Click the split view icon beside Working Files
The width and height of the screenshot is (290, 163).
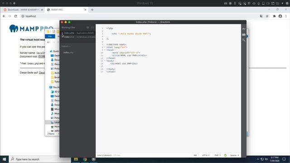tap(92, 27)
